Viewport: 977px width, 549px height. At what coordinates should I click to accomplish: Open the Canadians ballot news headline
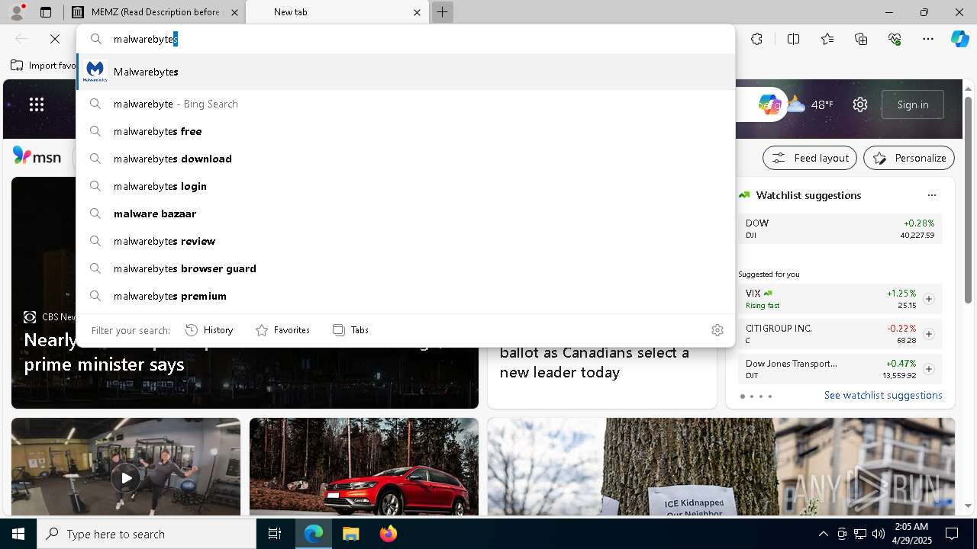[x=595, y=362]
